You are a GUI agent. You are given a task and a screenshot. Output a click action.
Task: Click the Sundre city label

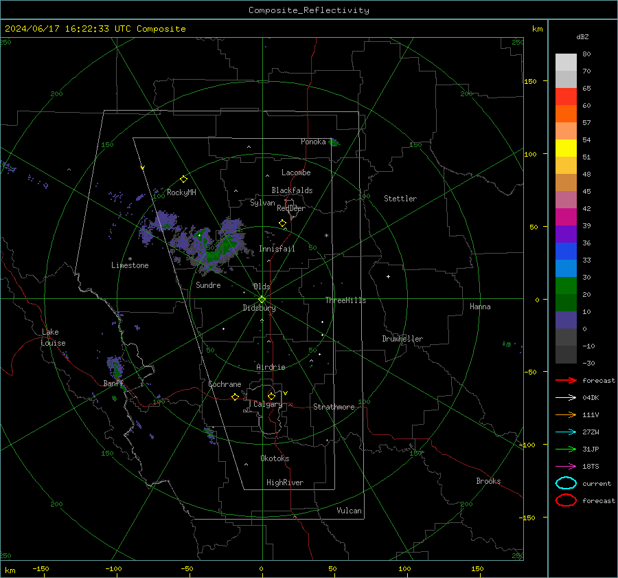click(208, 285)
